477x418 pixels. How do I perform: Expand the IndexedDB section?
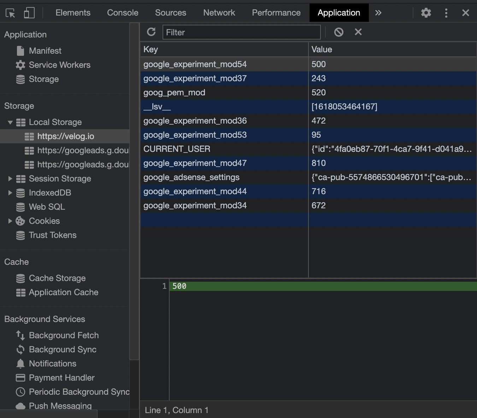point(10,193)
